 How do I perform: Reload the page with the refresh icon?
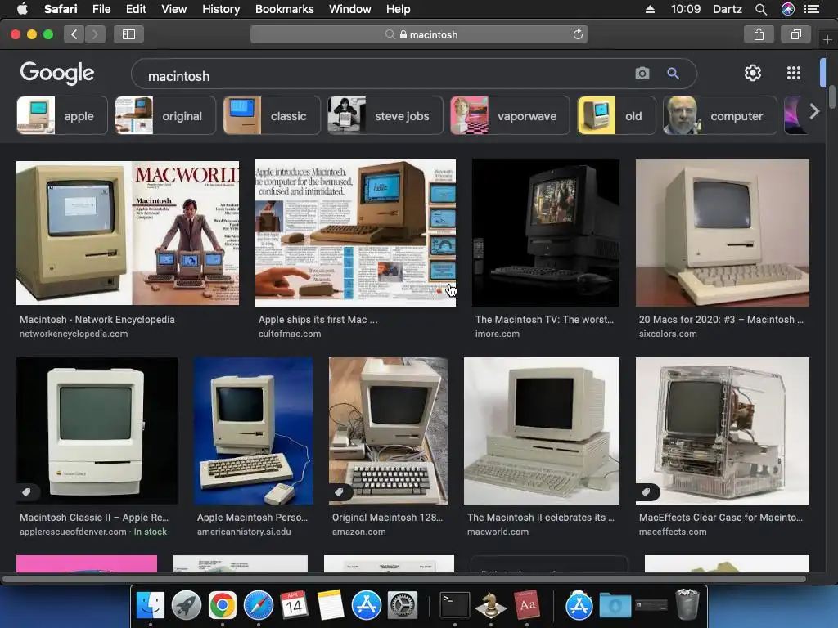click(x=578, y=34)
